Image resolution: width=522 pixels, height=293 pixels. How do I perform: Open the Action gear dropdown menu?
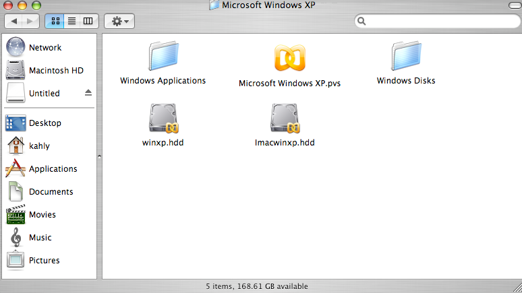point(119,22)
